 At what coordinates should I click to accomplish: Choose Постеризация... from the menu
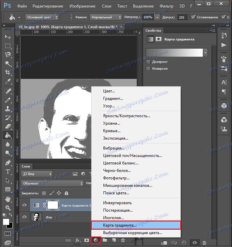[136, 210]
